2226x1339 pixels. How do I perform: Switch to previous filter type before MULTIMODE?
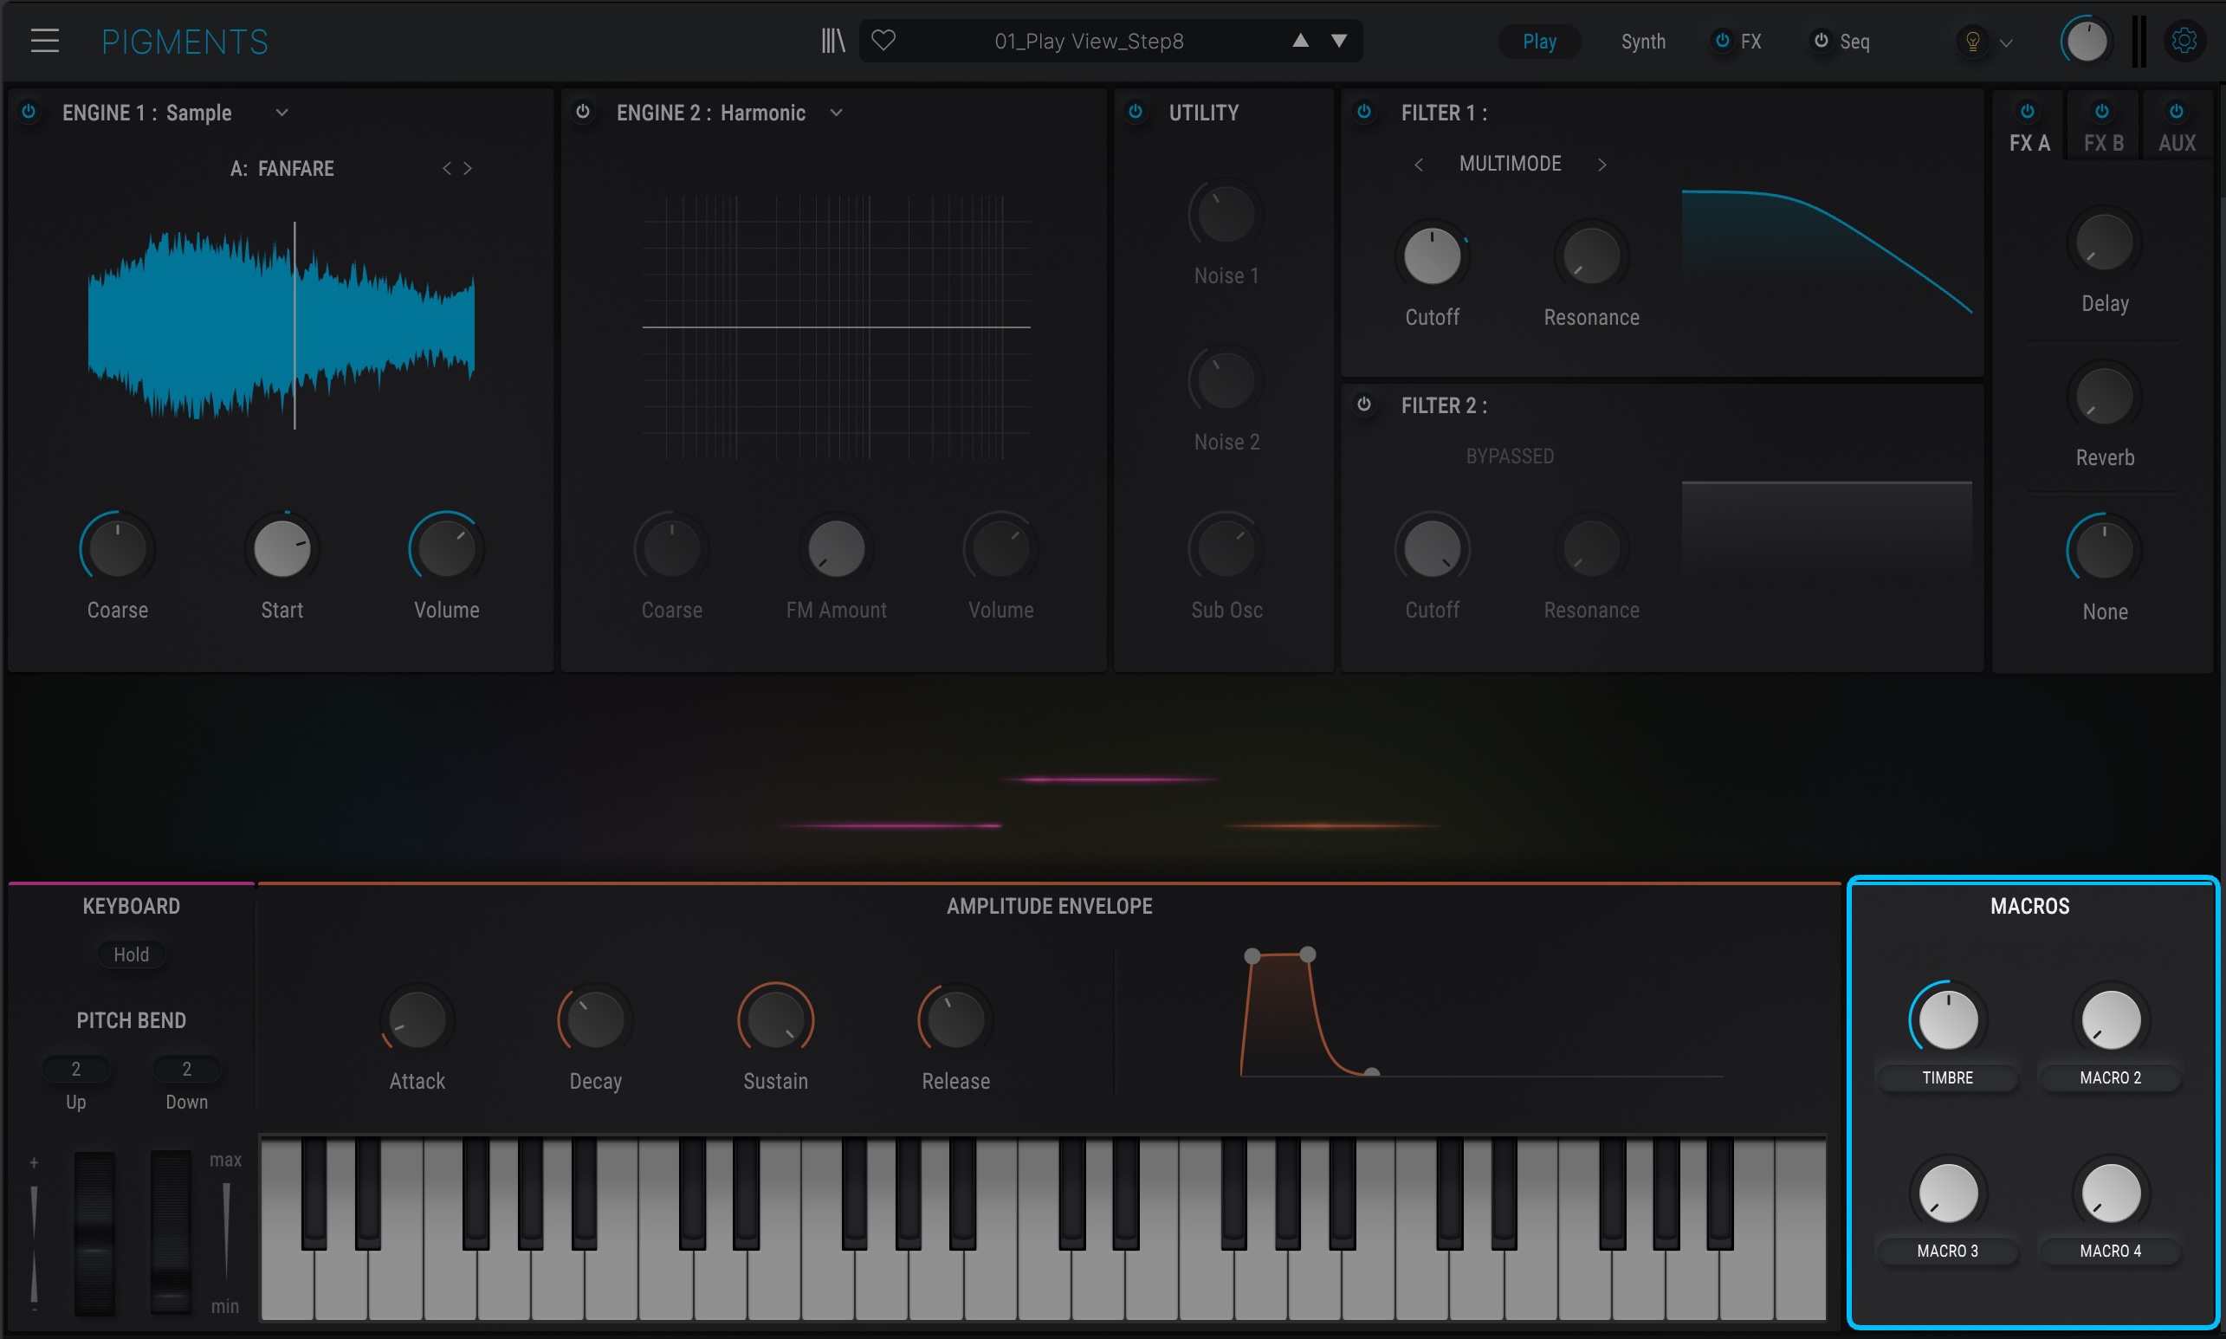[1419, 165]
